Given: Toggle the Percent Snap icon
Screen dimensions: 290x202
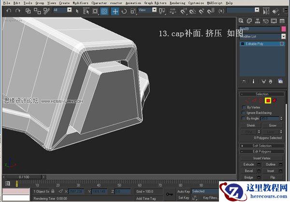Looking at the screenshot, I should (x=202, y=12).
